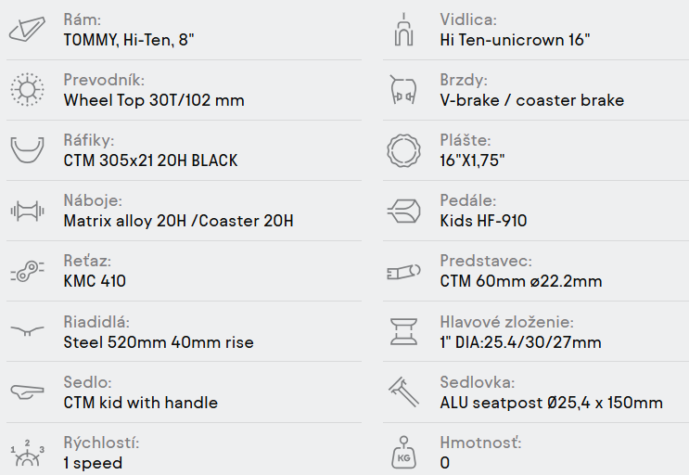Click the seatpost icon beside Sedlovka
Image resolution: width=689 pixels, height=475 pixels.
tap(403, 392)
